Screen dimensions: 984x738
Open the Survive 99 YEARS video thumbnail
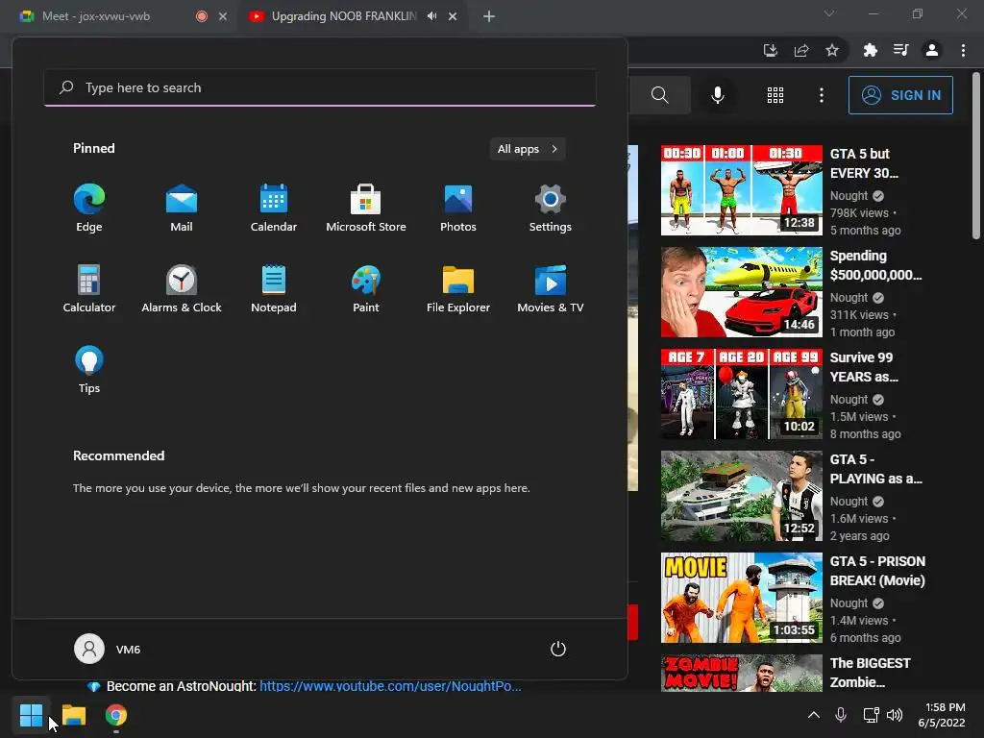pos(741,393)
